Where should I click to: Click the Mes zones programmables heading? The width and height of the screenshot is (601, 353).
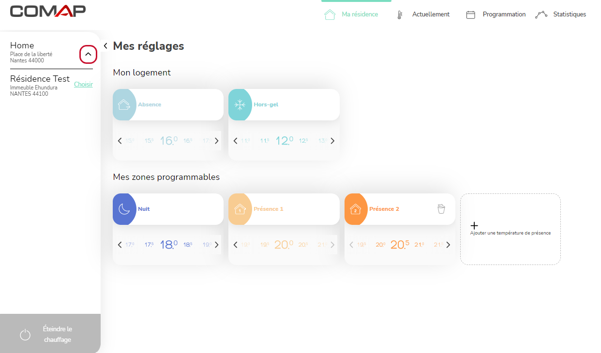[166, 177]
